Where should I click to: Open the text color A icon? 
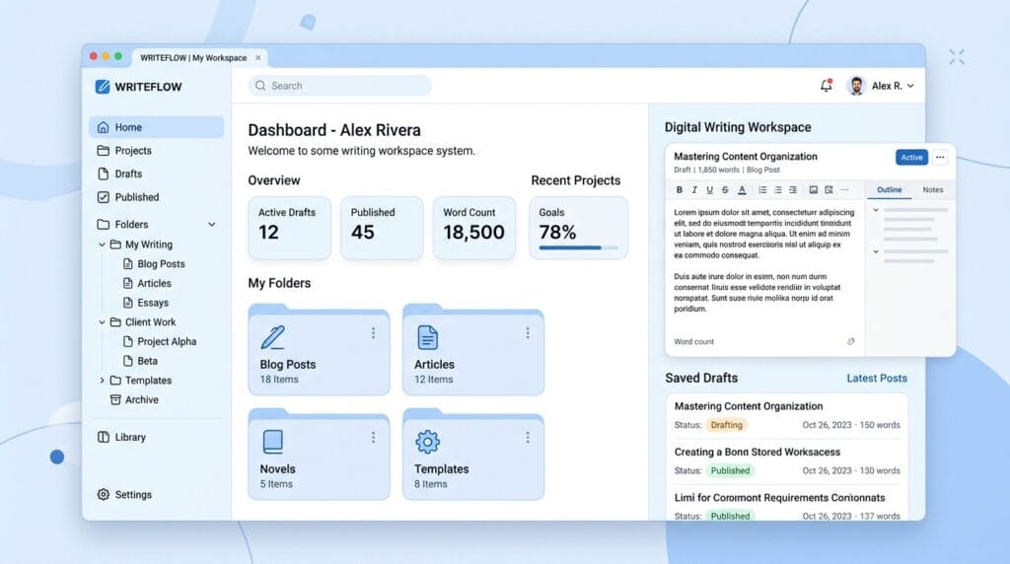tap(742, 190)
